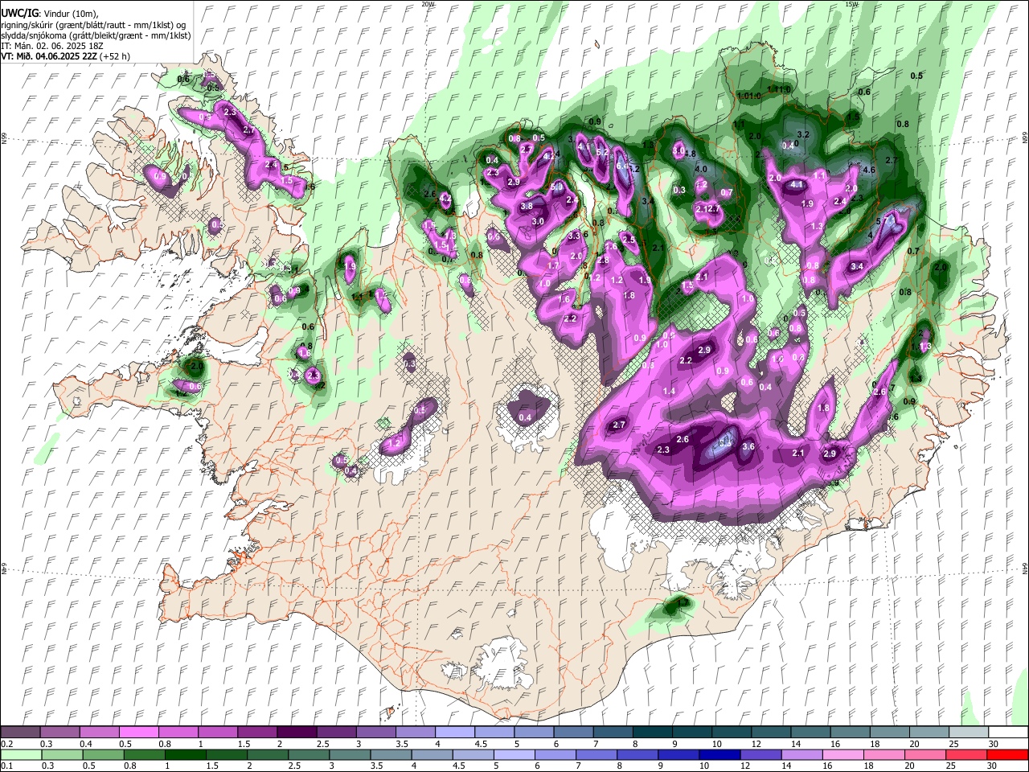Select the snow legend swatch between 0.3 and 0.4

[59, 733]
